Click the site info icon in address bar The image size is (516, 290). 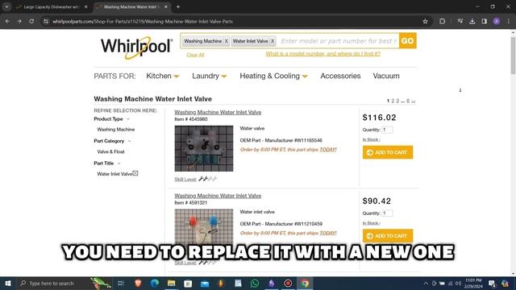46,22
